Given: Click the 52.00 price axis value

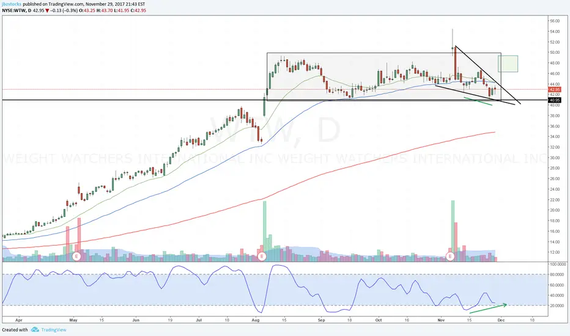Looking at the screenshot, I should click(x=555, y=42).
